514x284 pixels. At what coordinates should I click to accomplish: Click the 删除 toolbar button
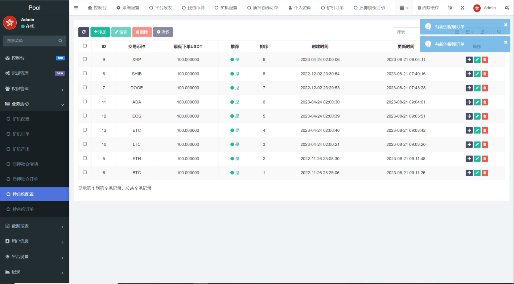(x=142, y=32)
